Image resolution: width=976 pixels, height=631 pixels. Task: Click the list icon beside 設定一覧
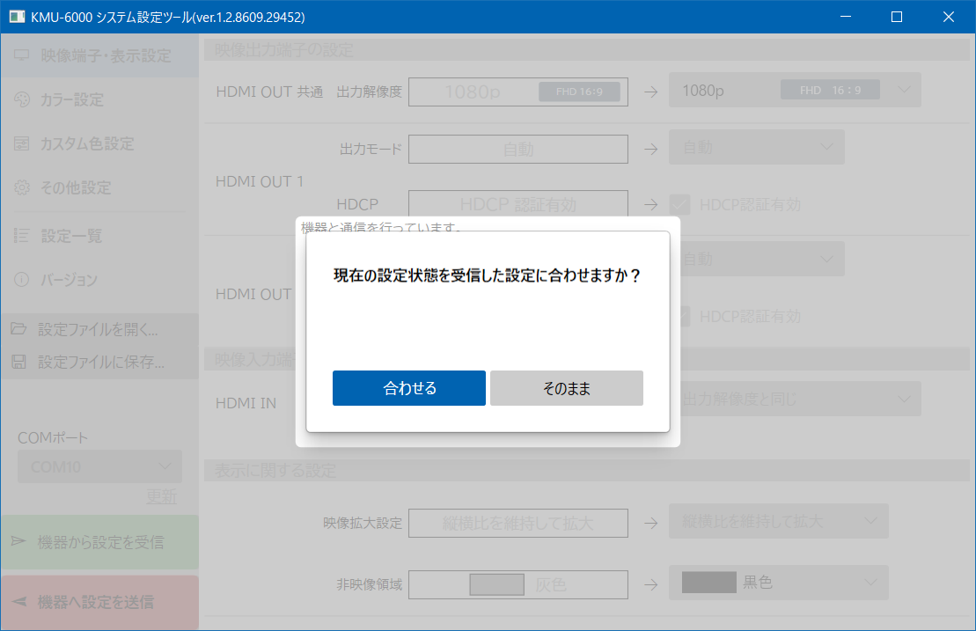22,236
